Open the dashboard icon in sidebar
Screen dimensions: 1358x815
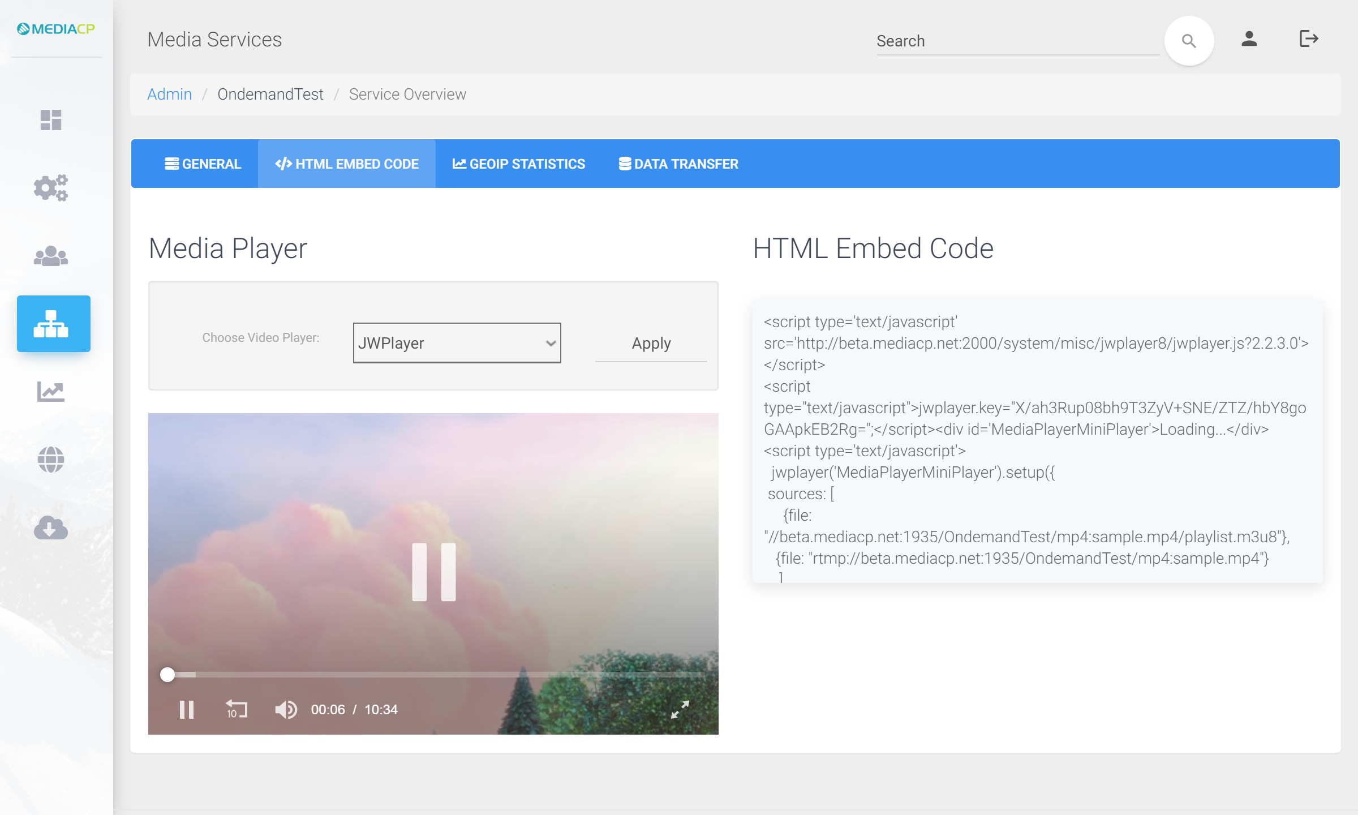point(51,120)
